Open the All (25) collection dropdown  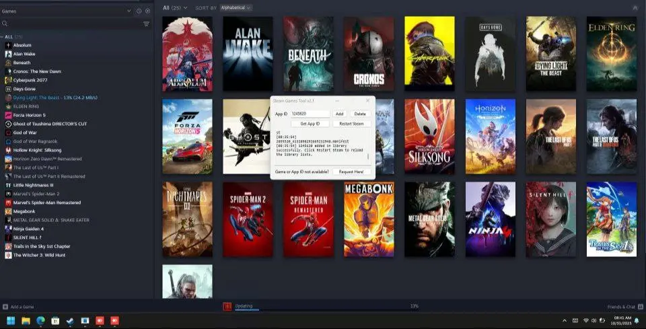point(175,8)
